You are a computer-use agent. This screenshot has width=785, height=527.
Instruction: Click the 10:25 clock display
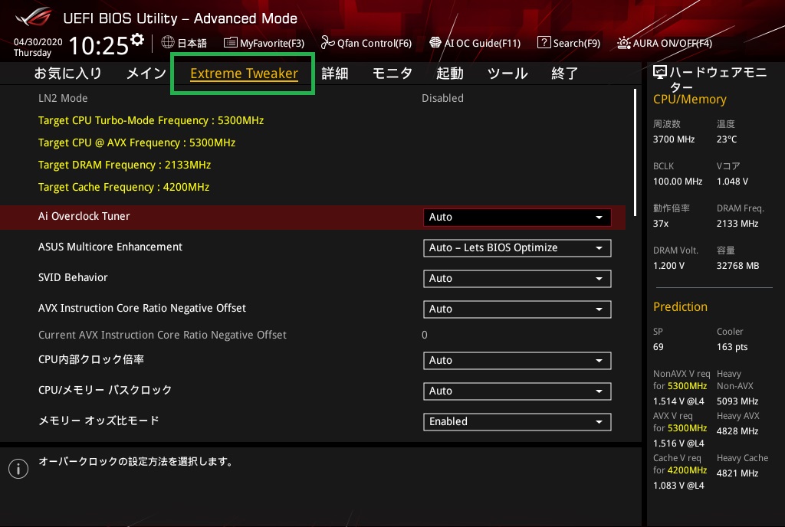pyautogui.click(x=99, y=46)
